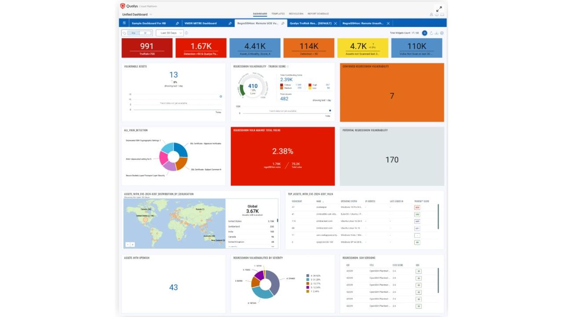The image size is (563, 317).
Task: Open the 991 TruRisk>700 widget
Action: tap(147, 48)
